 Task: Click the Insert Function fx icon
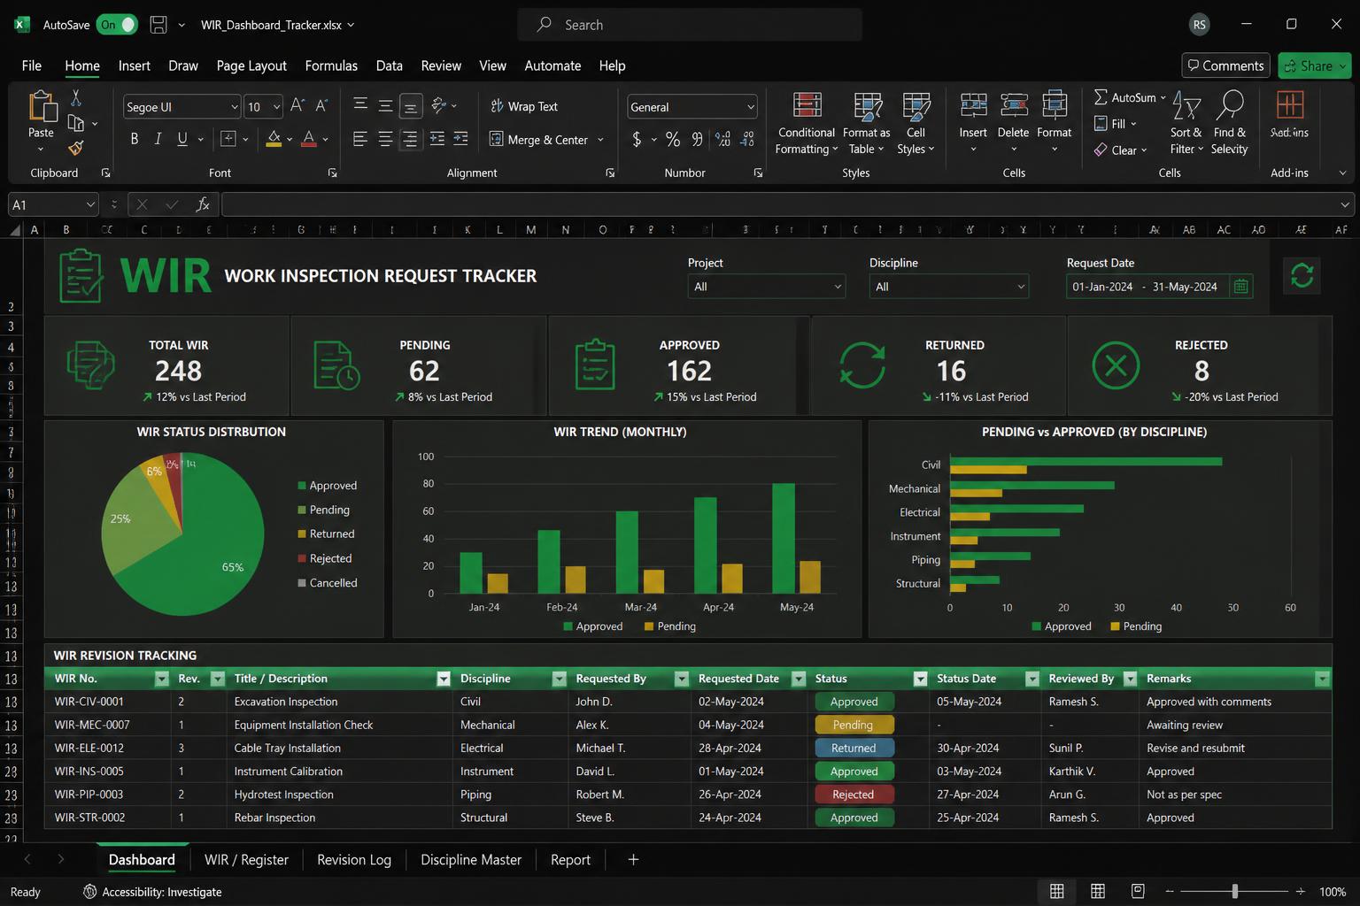pos(203,204)
